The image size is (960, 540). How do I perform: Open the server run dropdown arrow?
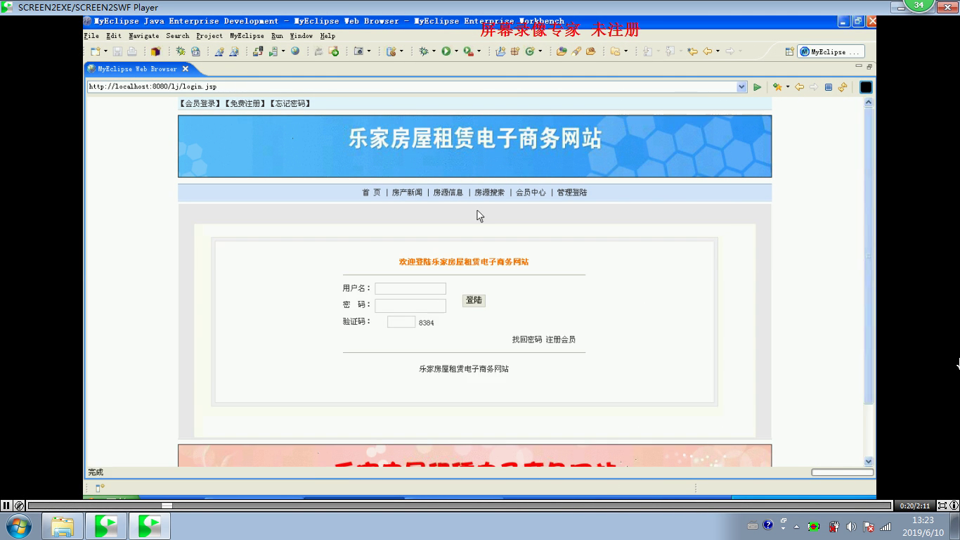[283, 51]
